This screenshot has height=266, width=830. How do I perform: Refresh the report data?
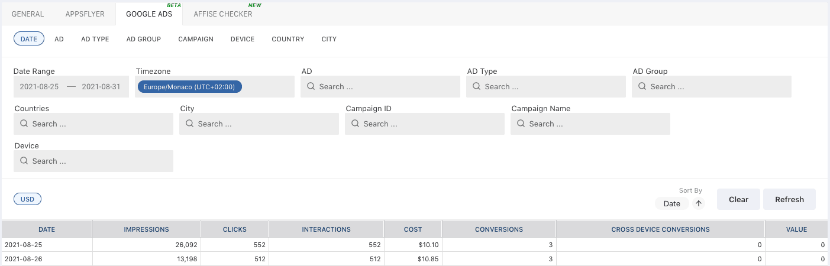tap(789, 199)
